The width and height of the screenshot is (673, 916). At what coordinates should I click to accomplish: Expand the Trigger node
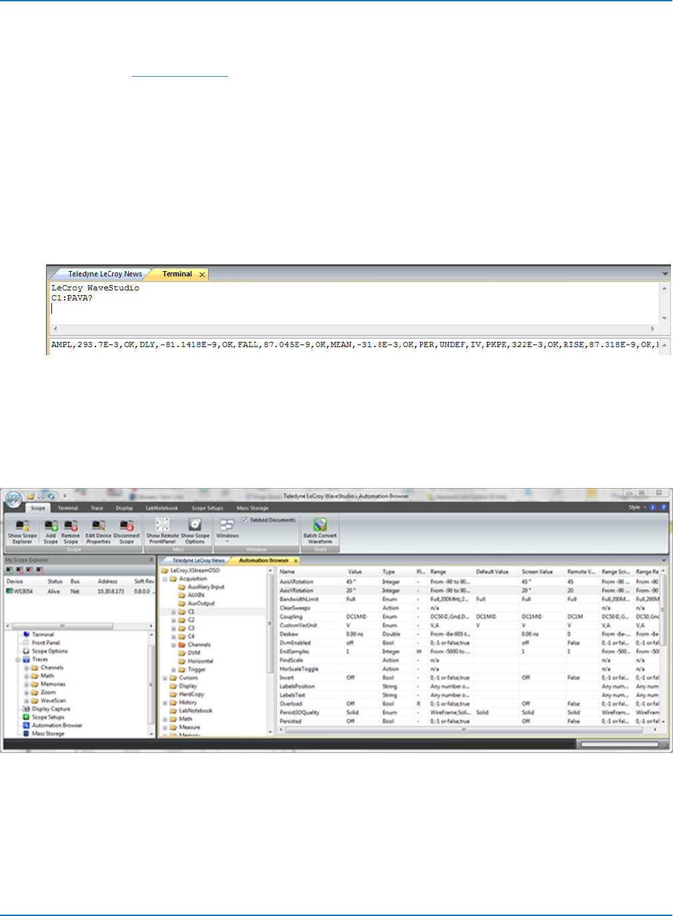click(173, 670)
